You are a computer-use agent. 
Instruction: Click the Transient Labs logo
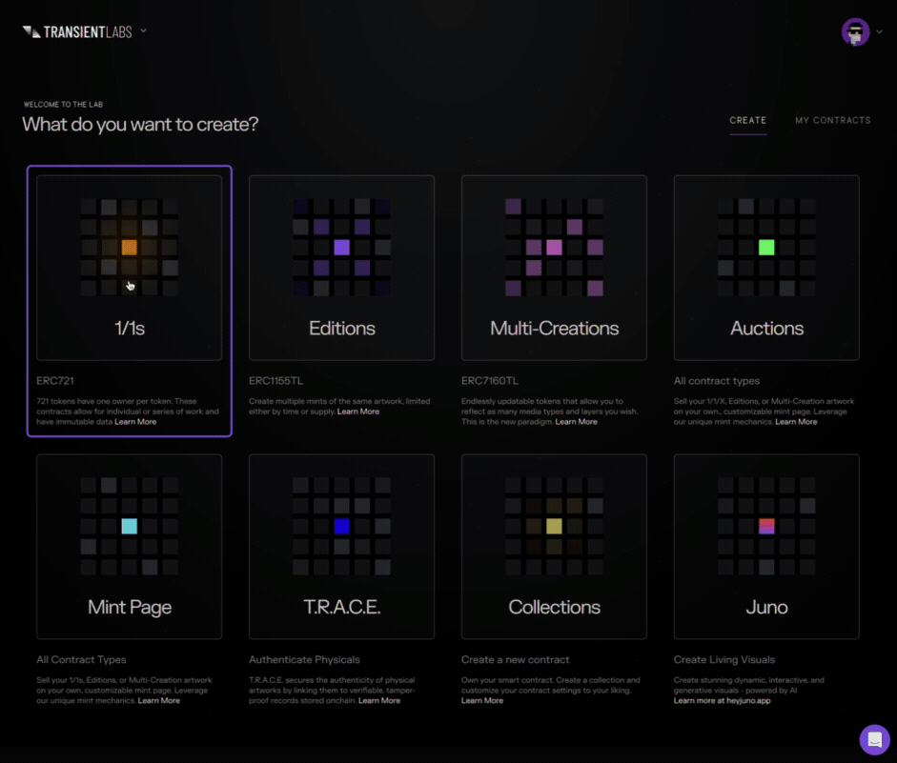click(x=77, y=32)
